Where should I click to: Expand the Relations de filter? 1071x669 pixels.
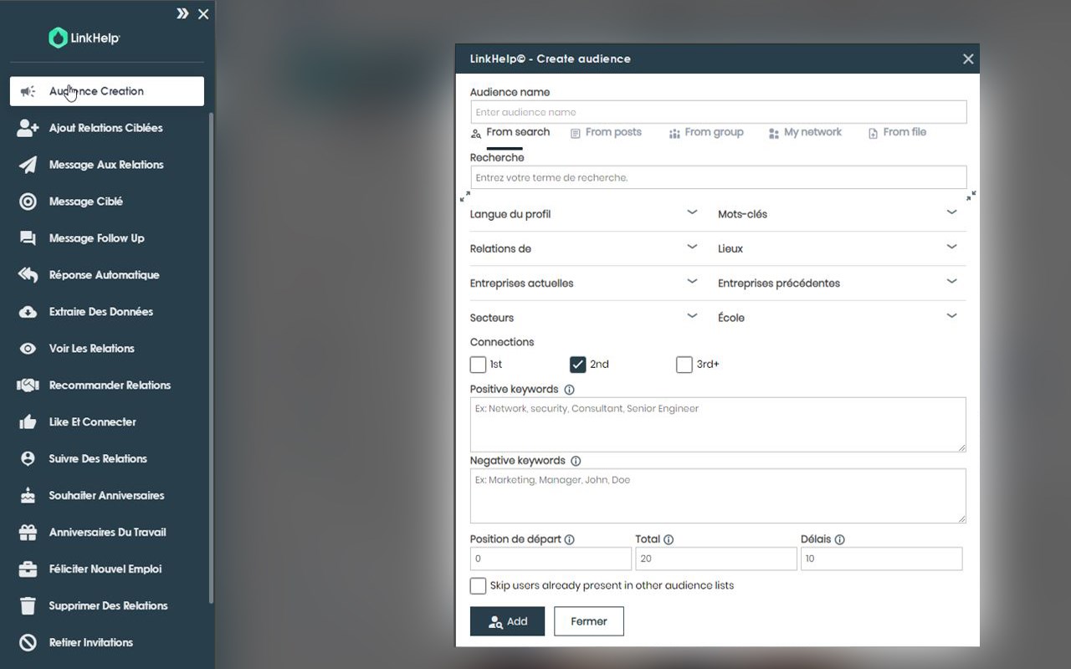(x=584, y=248)
